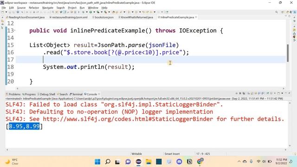Screen dimensions: 297x167
Task: Open the Display Selected Console dropdown
Action: click(275, 93)
